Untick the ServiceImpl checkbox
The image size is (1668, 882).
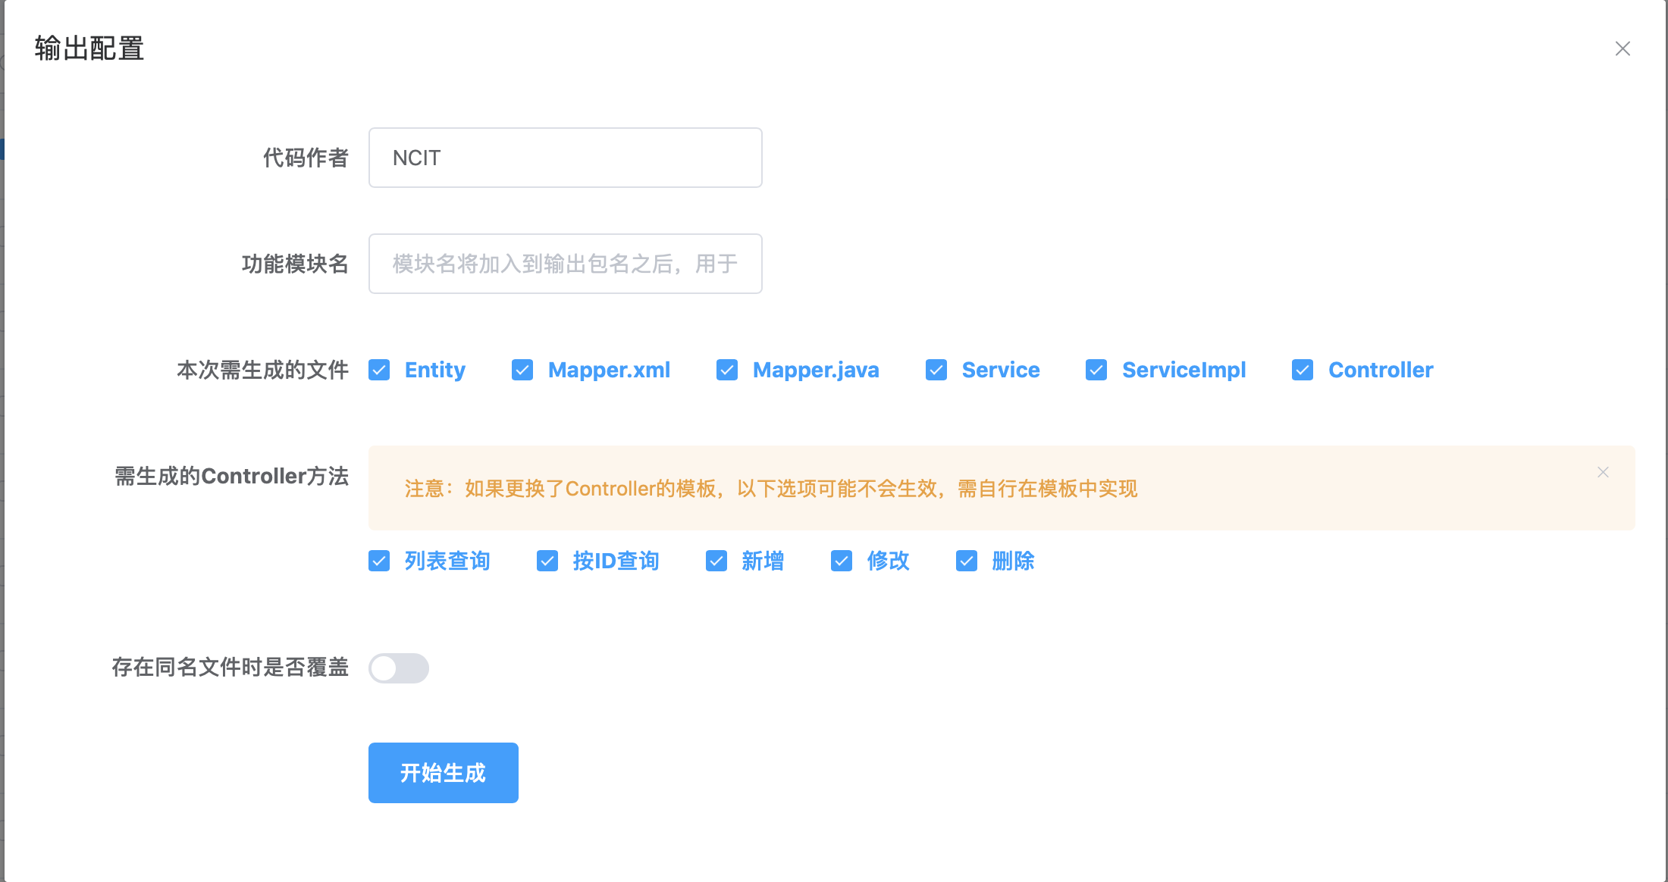1096,370
